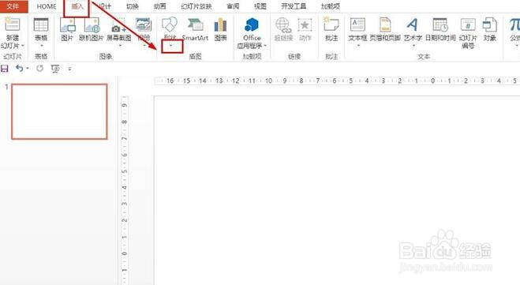Image resolution: width=520 pixels, height=285 pixels.
Task: Expand the Undo history dropdown arrow
Action: point(27,69)
